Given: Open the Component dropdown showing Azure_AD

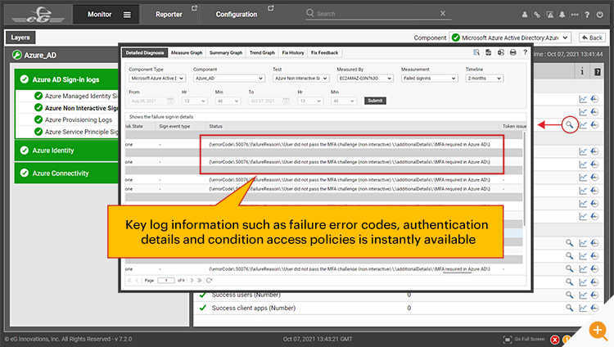Looking at the screenshot, I should (x=229, y=79).
